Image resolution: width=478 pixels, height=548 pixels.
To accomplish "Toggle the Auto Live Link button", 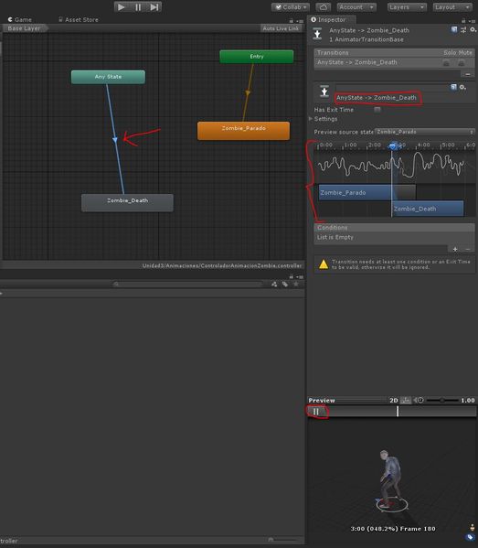I will coord(281,28).
